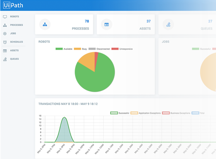Toggle Available series in Robots legend
The image size is (216, 159).
click(x=64, y=49)
